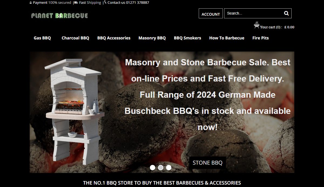The image size is (324, 187).
Task: Click the fast shipping truck icon
Action: pos(76,3)
